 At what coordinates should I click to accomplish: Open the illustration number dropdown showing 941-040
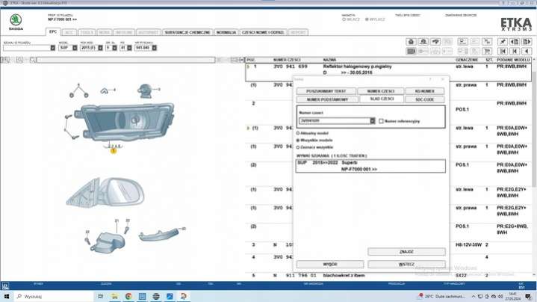pyautogui.click(x=155, y=48)
